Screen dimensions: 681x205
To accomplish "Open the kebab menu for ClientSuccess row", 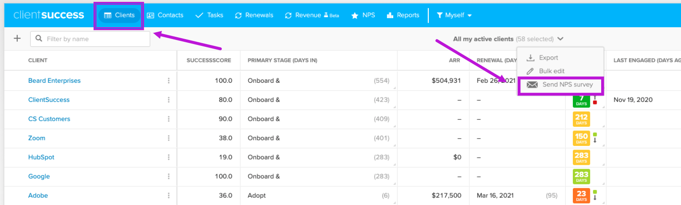I will tap(168, 100).
